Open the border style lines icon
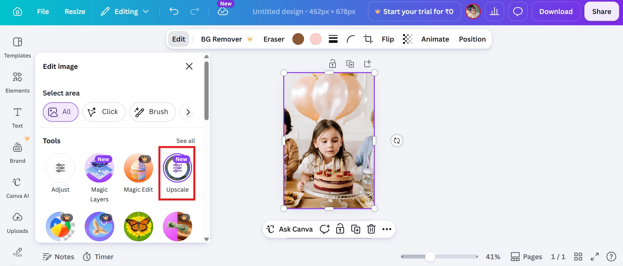Viewport: 623px width, 266px height. 333,39
